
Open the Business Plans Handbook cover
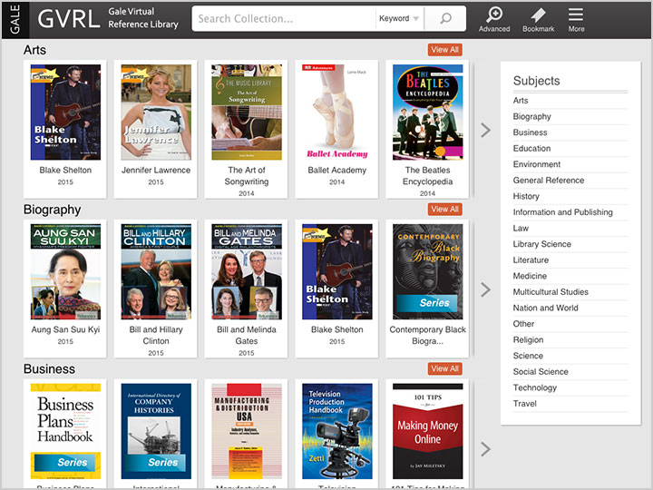click(x=65, y=431)
